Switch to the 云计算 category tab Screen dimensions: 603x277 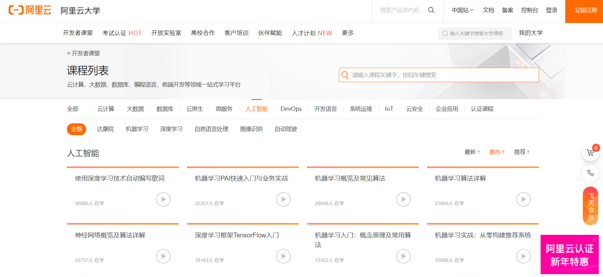point(106,109)
